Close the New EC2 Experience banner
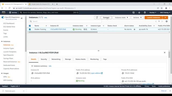This screenshot has width=172, height=96. [21, 18]
